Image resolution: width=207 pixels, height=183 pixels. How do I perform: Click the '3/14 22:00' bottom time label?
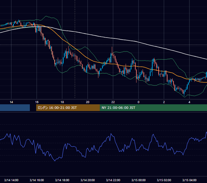click(113, 180)
